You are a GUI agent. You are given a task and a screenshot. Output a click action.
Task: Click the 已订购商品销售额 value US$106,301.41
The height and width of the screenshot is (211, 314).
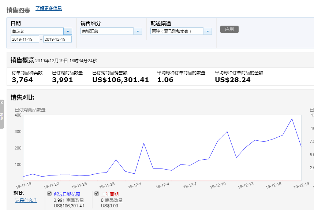click(120, 80)
